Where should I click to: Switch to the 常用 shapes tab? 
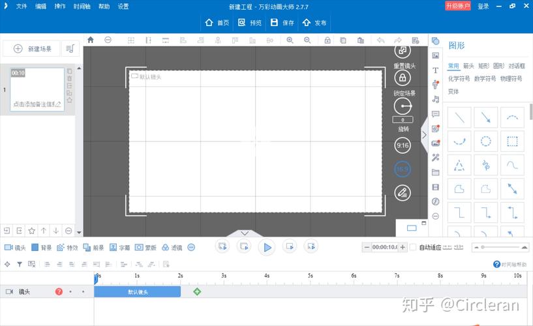pos(453,66)
